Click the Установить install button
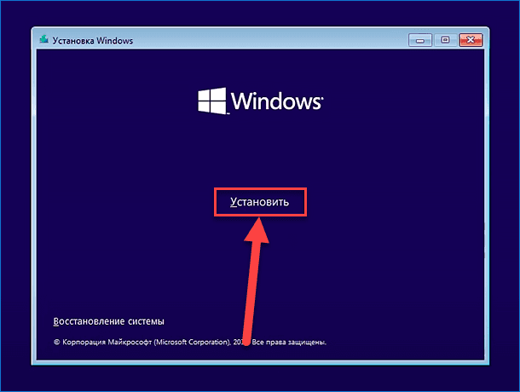 point(260,202)
